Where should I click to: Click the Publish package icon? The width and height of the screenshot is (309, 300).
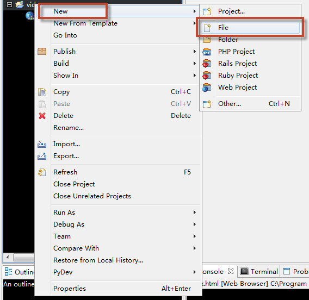(42, 52)
